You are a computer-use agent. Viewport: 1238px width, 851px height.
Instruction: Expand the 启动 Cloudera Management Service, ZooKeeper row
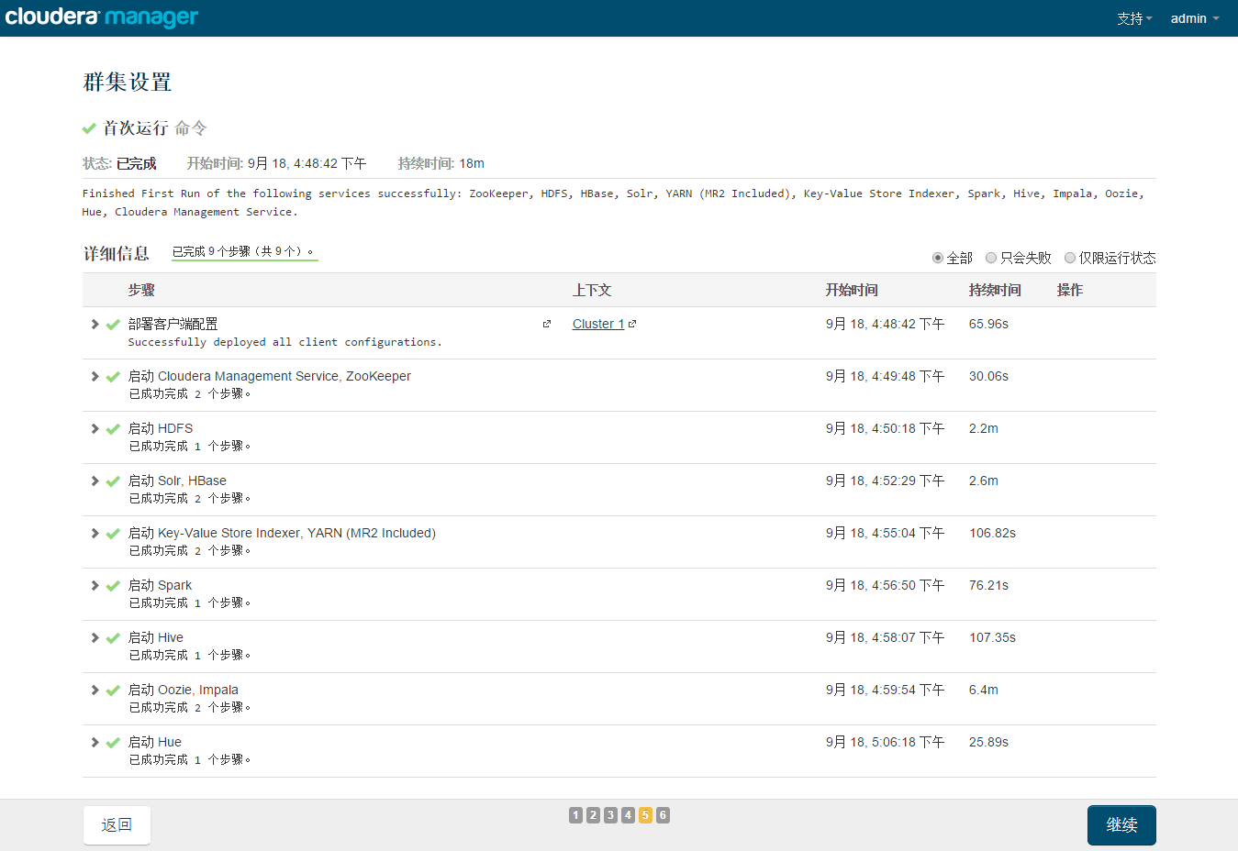coord(95,376)
